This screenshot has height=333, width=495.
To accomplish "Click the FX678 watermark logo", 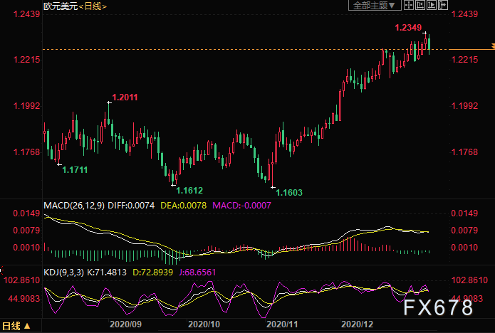I will pos(438,307).
